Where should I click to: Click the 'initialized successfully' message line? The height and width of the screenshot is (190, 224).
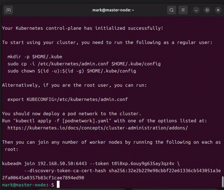coord(83,28)
